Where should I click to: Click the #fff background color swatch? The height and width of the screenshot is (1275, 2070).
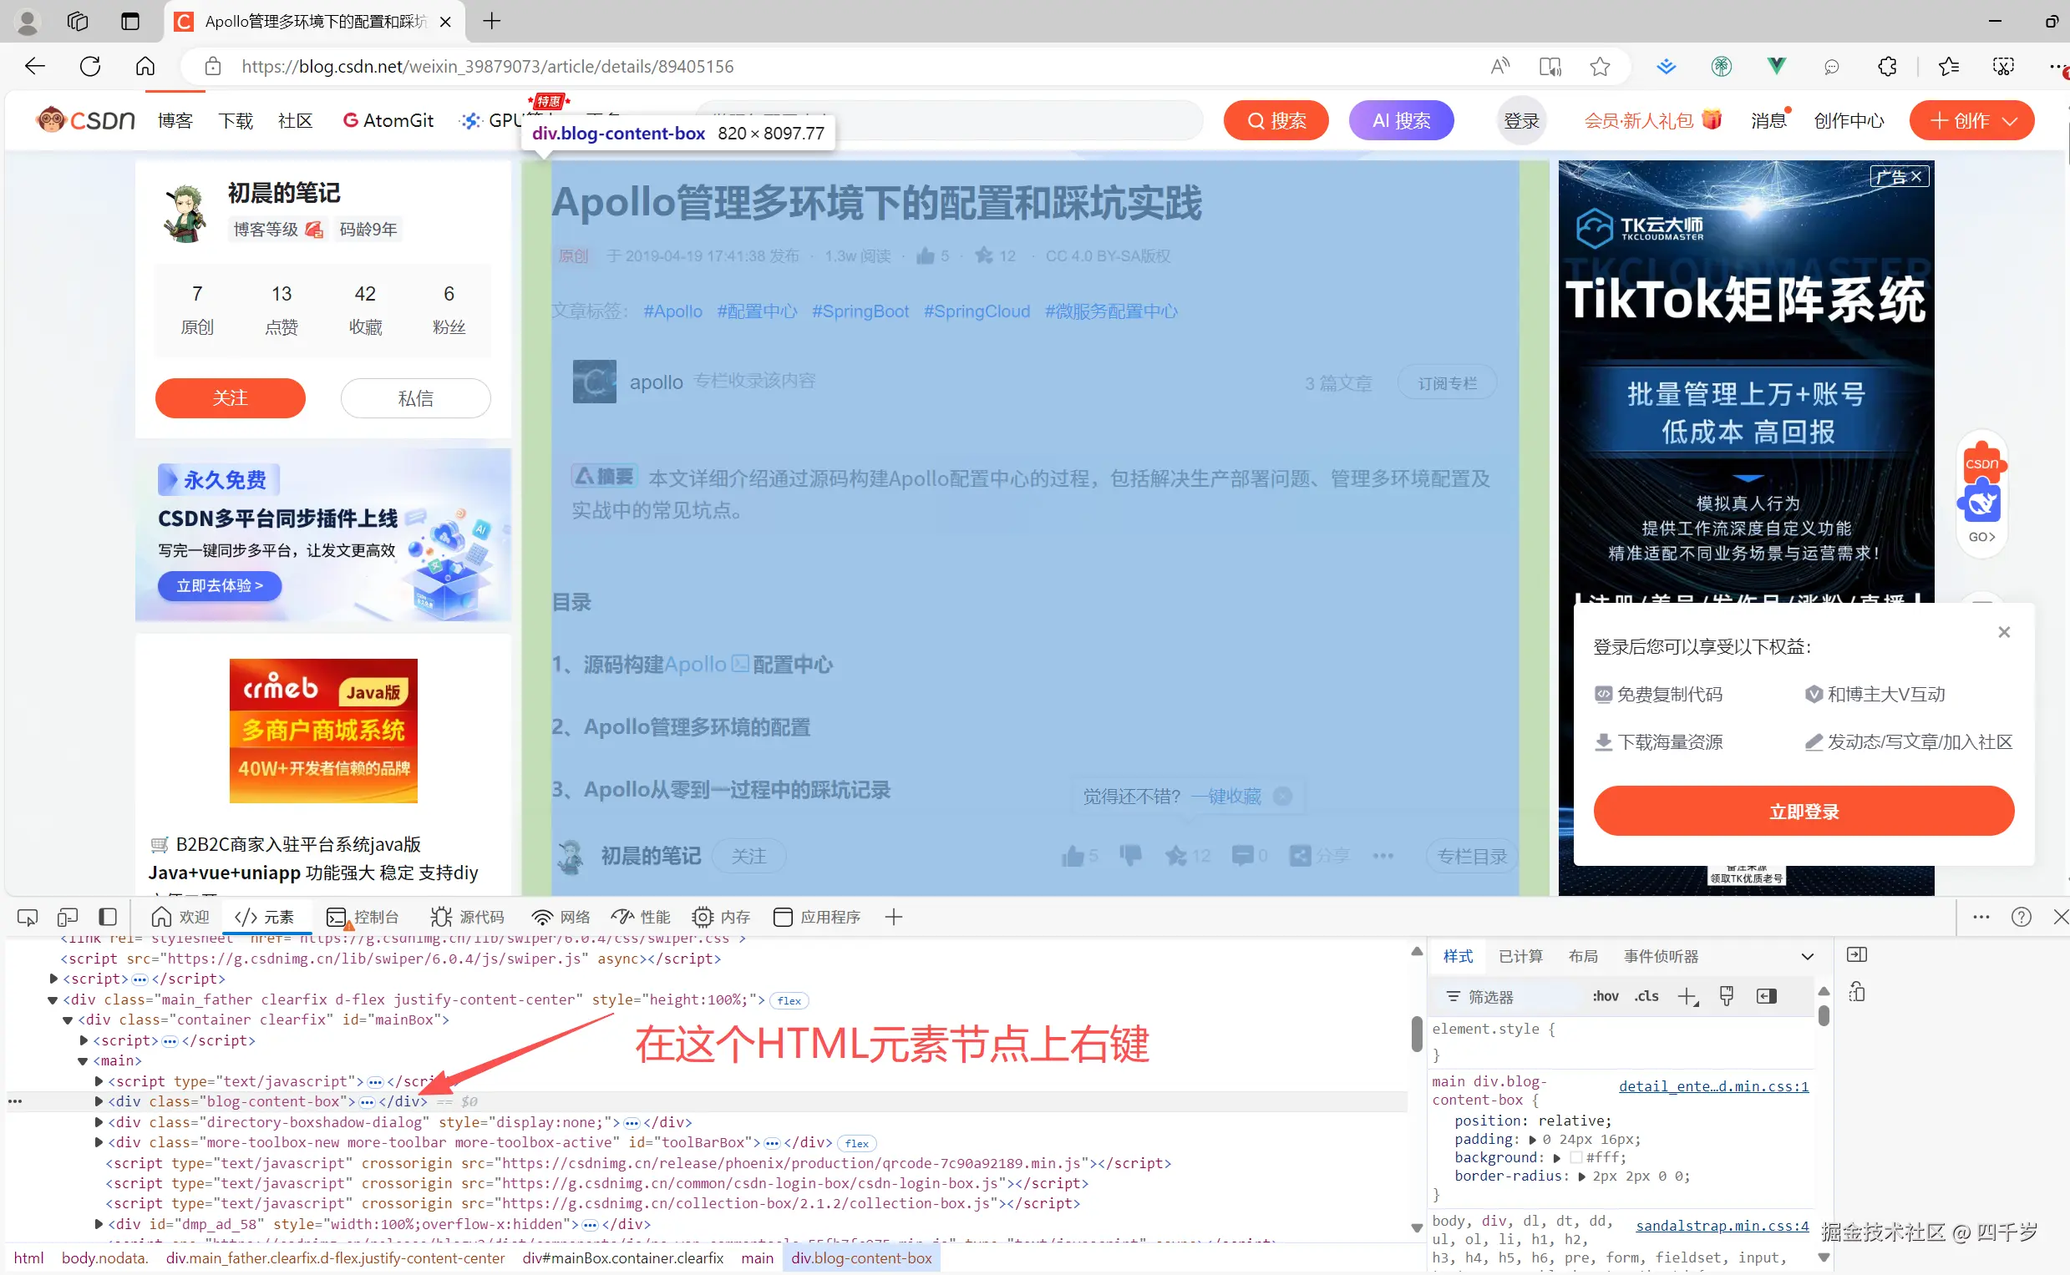[1576, 1157]
